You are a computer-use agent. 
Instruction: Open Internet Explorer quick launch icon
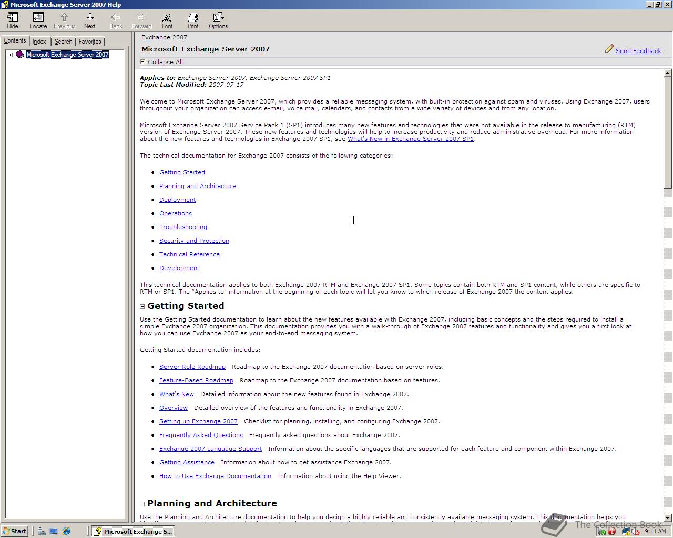66,531
